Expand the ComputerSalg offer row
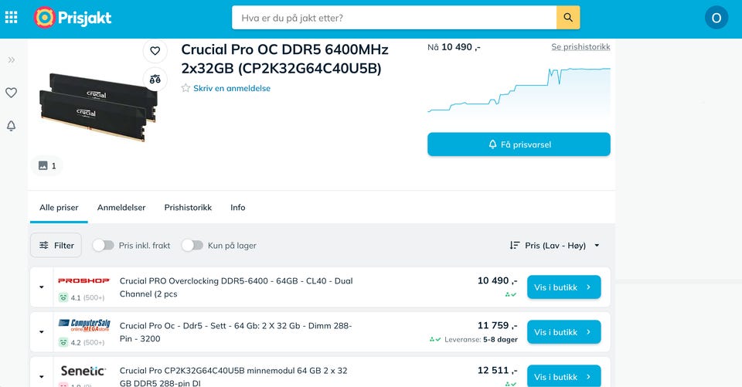The height and width of the screenshot is (387, 742). (x=42, y=332)
